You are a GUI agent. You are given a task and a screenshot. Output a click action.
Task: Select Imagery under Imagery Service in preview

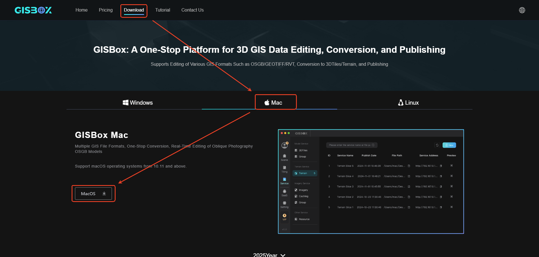[x=301, y=190]
